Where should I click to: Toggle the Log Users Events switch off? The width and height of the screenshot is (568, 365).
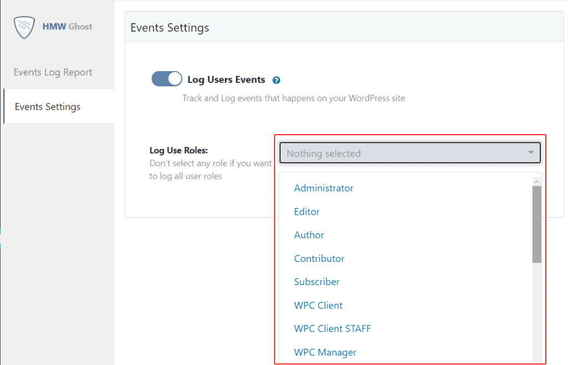point(166,79)
